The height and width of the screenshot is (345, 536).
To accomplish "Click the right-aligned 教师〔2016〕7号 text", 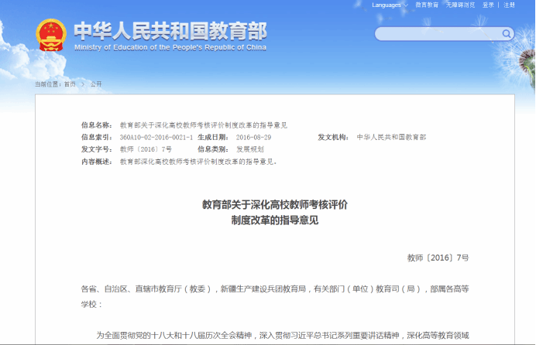I will coord(438,258).
